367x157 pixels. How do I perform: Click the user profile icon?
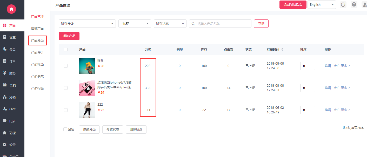(364, 5)
